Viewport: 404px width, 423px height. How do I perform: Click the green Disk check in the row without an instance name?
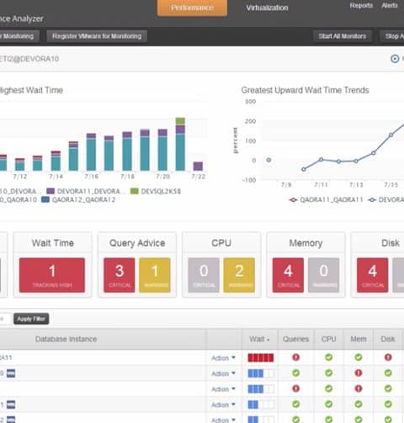click(x=388, y=389)
